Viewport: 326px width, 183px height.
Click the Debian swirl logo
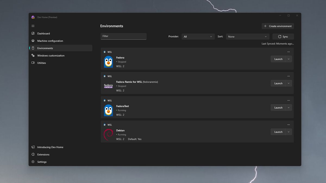pyautogui.click(x=108, y=134)
